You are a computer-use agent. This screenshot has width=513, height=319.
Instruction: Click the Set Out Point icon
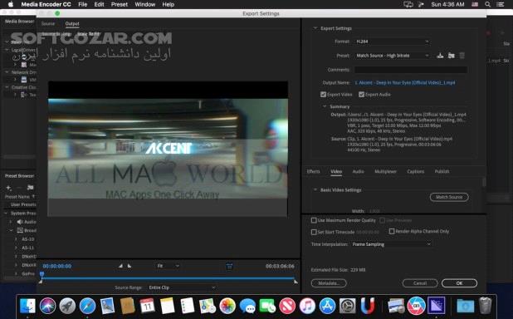129,266
